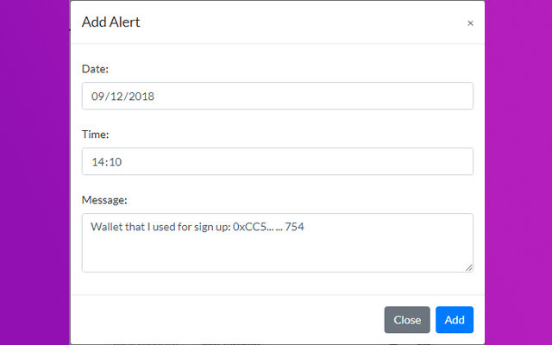Click the "Time:" label

point(95,134)
